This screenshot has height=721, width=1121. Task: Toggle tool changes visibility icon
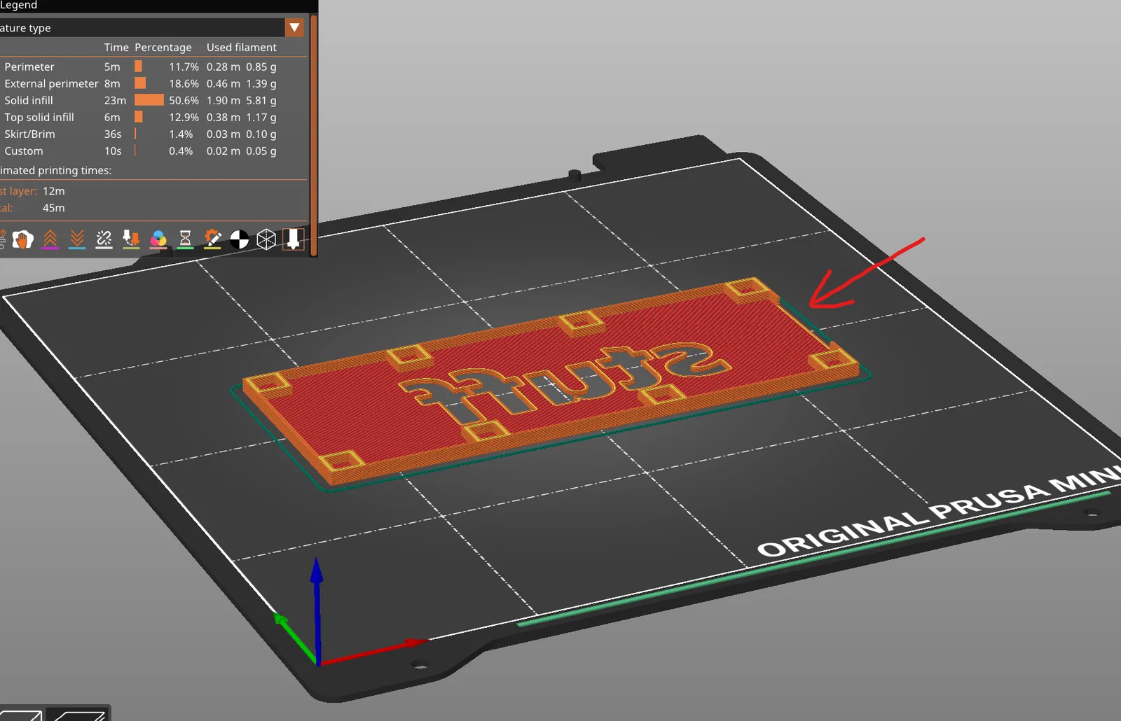(x=131, y=239)
